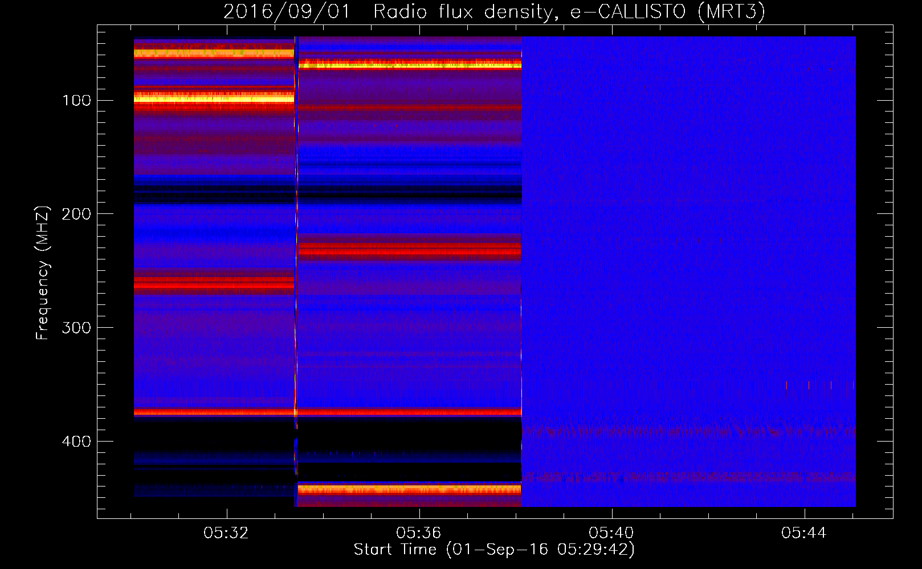Viewport: 922px width, 569px height.
Task: Click the 400 frequency tick label
Action: (x=77, y=442)
